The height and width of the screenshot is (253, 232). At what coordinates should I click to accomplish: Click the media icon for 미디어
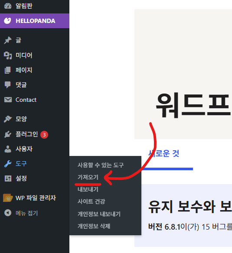[8, 55]
